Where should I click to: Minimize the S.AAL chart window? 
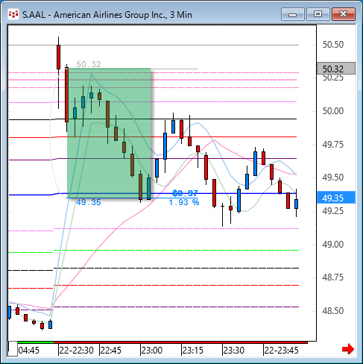pos(293,14)
